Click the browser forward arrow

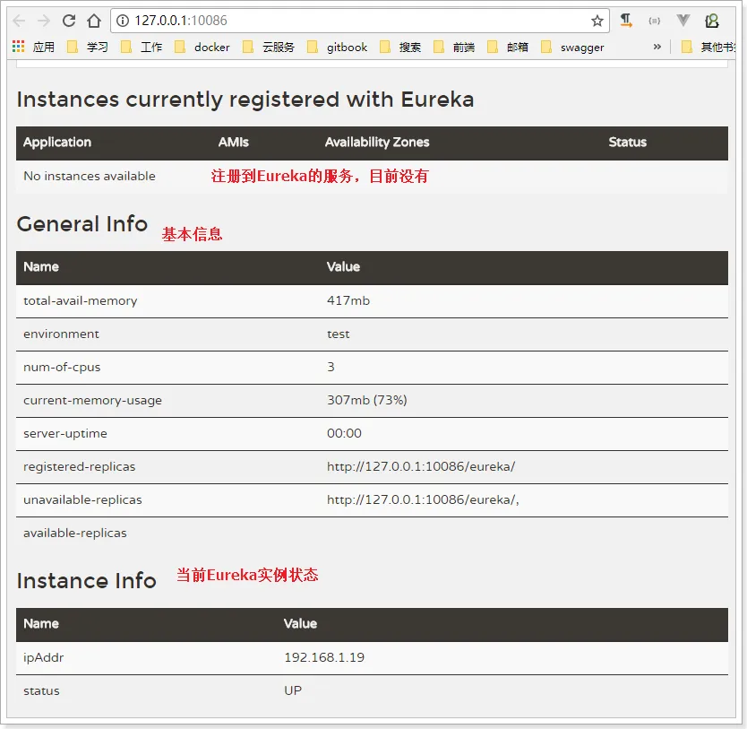tap(44, 21)
